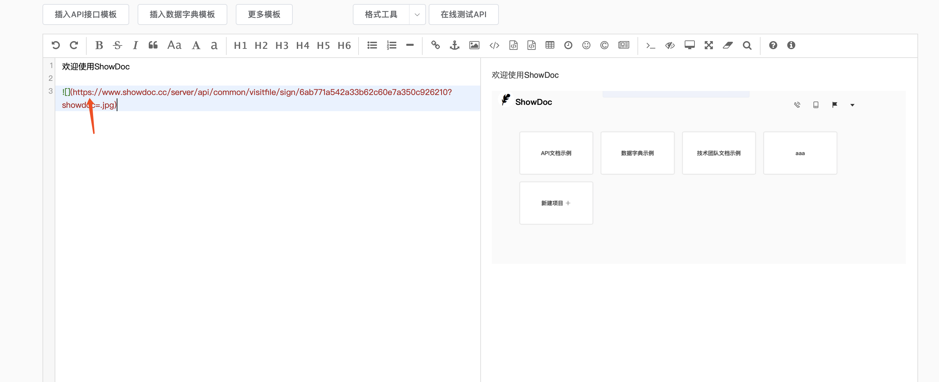Image resolution: width=939 pixels, height=382 pixels.
Task: Insert H5 heading
Action: pyautogui.click(x=324, y=45)
